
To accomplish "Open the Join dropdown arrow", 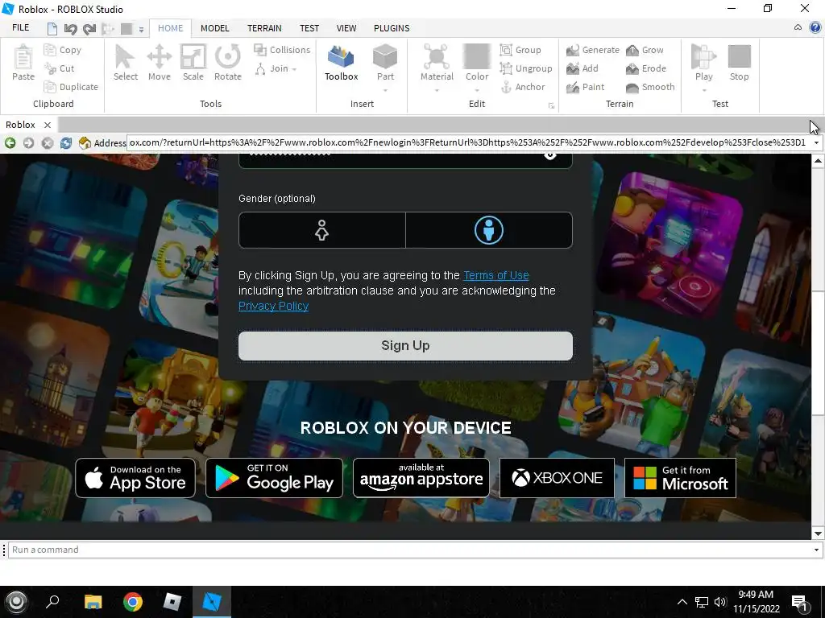I will point(294,69).
